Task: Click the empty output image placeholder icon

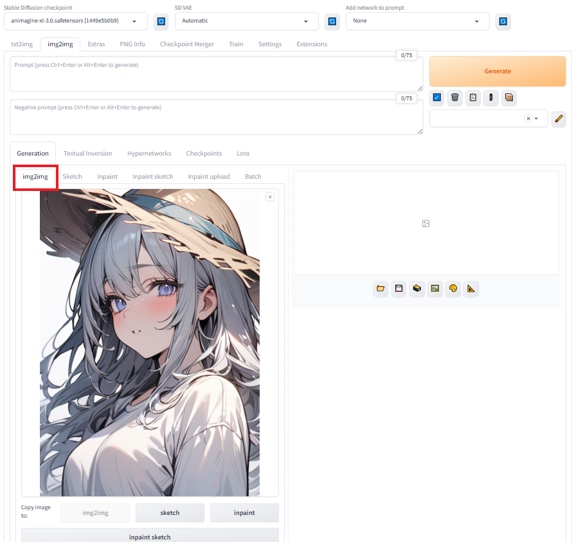Action: [425, 223]
